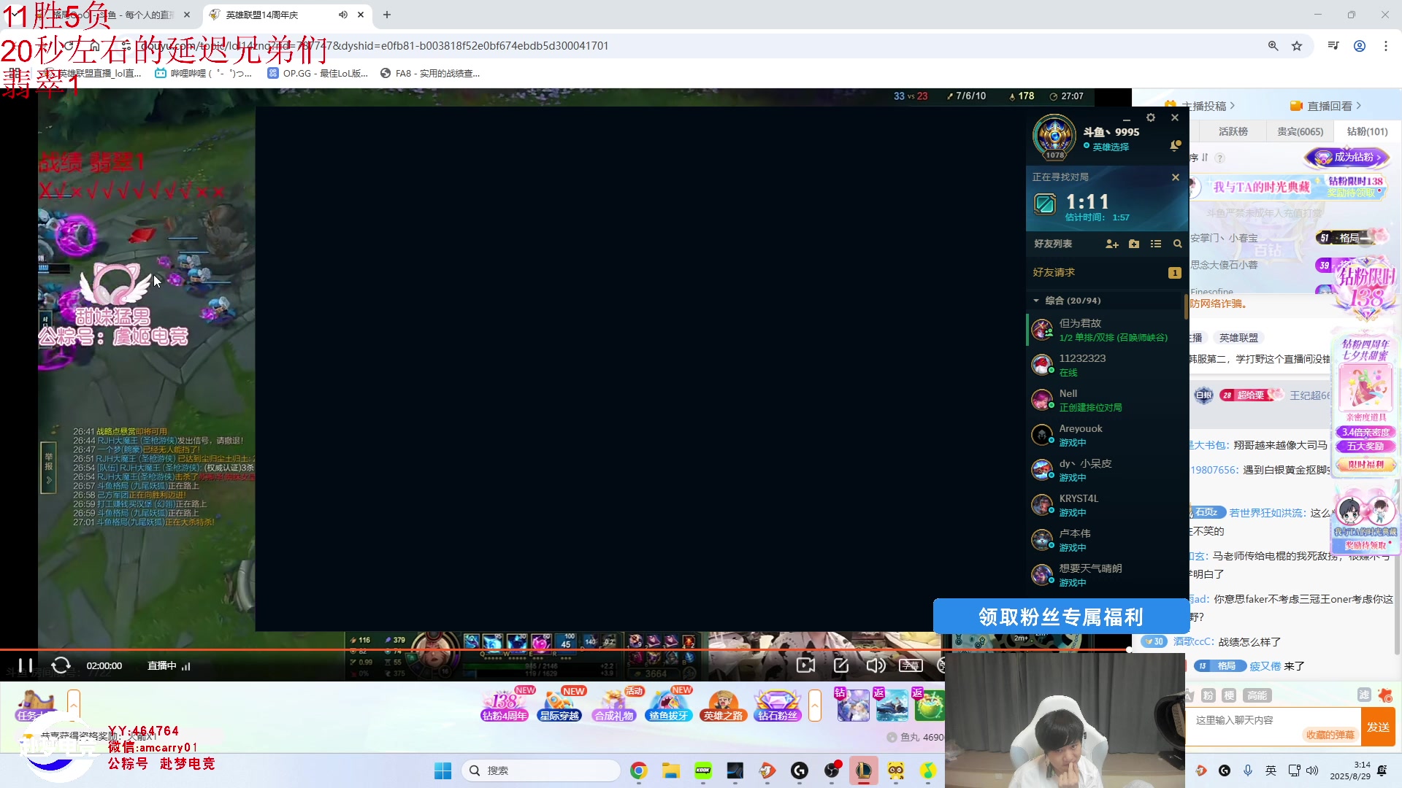Open Chrome from the taskbar
The width and height of the screenshot is (1402, 788).
639,770
